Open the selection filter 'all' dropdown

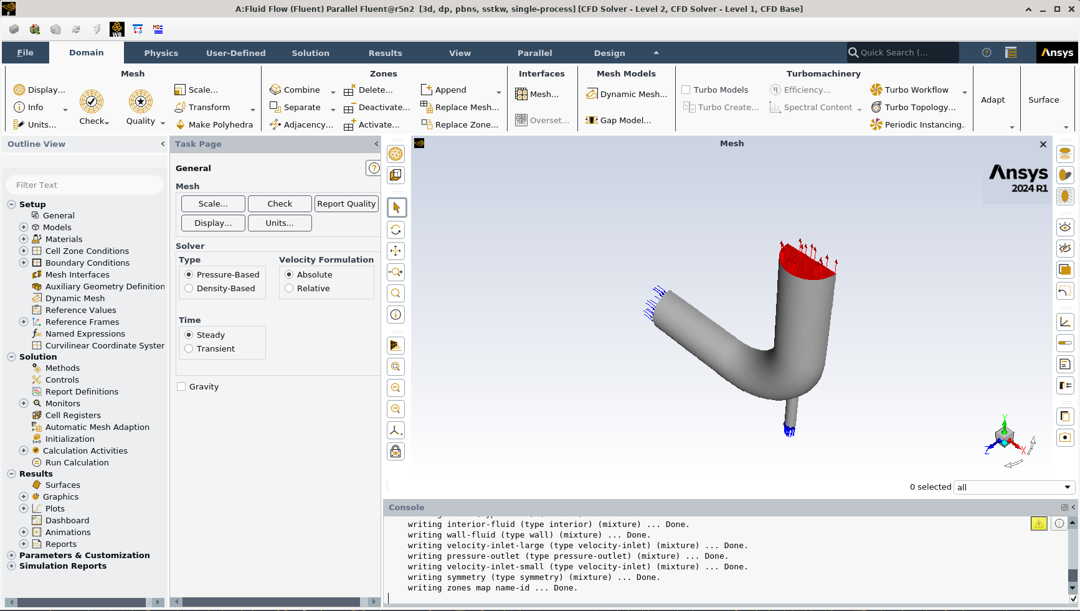point(1013,487)
